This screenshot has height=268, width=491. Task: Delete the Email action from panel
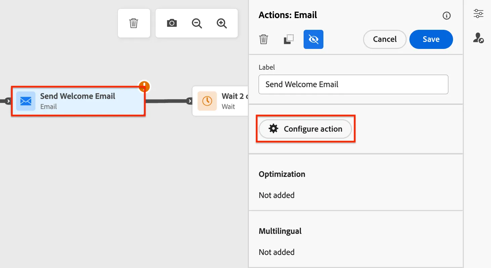coord(264,39)
